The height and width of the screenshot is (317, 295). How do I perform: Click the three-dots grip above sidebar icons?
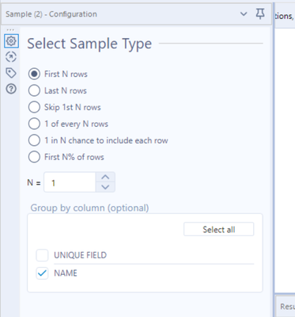point(10,29)
